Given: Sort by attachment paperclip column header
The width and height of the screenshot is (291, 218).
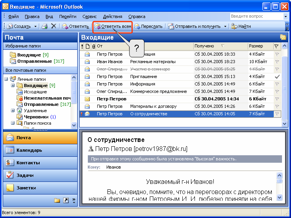Looking at the screenshot, I should pos(93,46).
